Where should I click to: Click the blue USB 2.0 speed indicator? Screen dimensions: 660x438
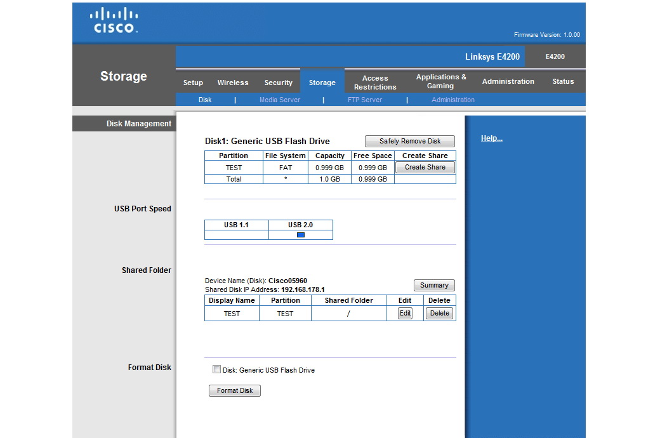301,235
